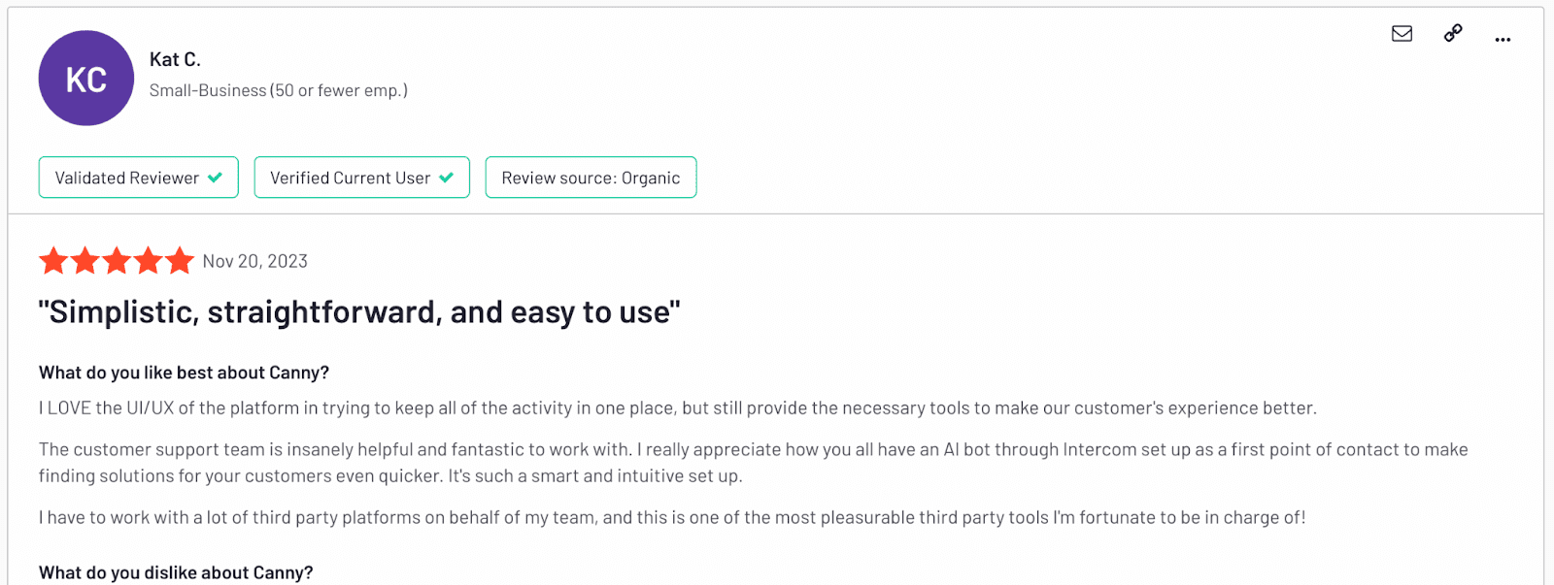Screen dimensions: 1554x585
Task: Click the first rating star
Action: click(53, 261)
